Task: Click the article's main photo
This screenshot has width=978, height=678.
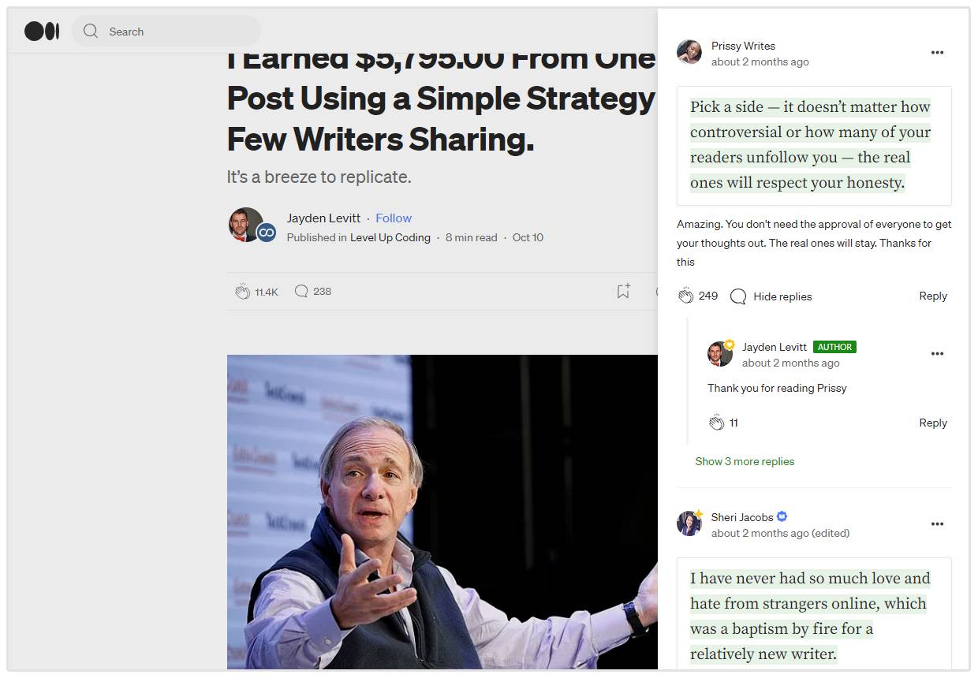Action: coord(442,512)
